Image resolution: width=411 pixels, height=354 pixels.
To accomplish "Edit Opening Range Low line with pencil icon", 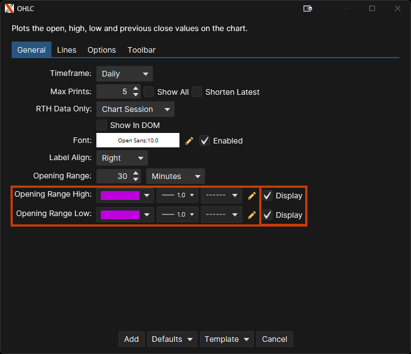I will click(x=252, y=215).
